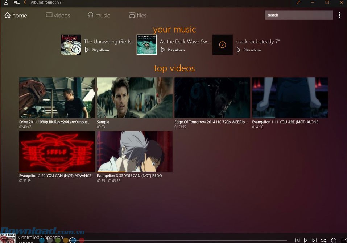Switch to the videos tab
This screenshot has width=347, height=243.
[58, 15]
